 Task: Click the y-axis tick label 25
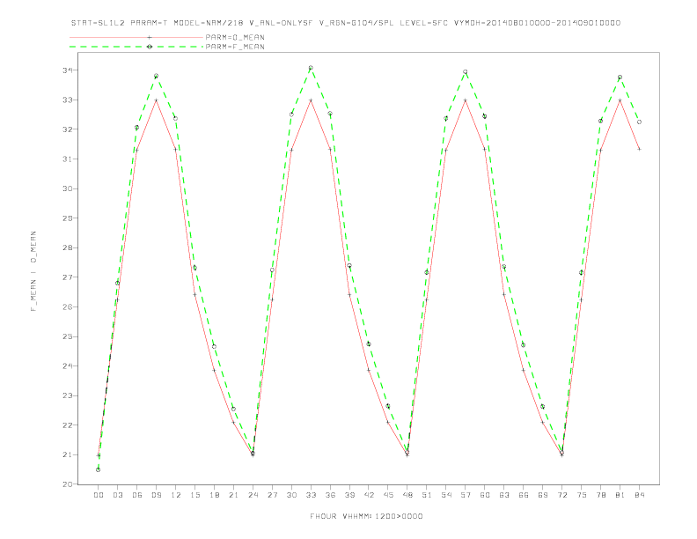[x=67, y=336]
